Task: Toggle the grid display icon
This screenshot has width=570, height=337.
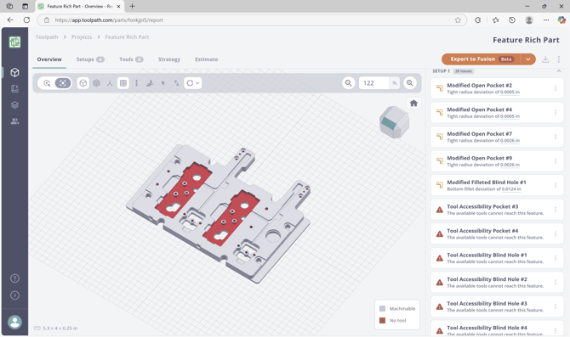Action: pyautogui.click(x=123, y=83)
